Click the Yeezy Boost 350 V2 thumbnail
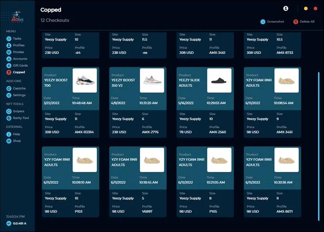This screenshot has width=324, height=232. (152, 81)
